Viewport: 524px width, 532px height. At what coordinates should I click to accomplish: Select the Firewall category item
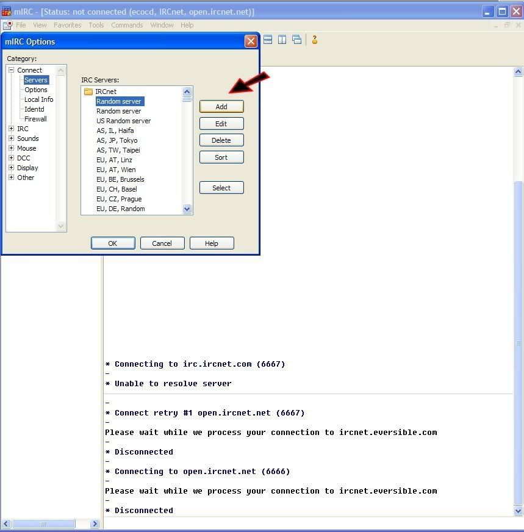pos(35,119)
